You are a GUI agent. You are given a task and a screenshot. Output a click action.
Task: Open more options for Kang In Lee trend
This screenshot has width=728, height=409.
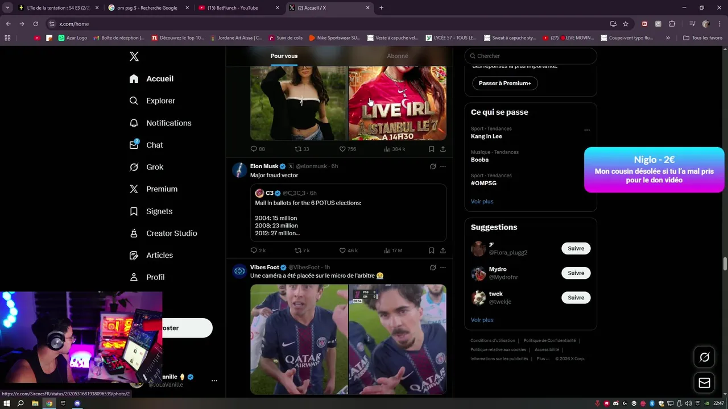click(x=586, y=130)
